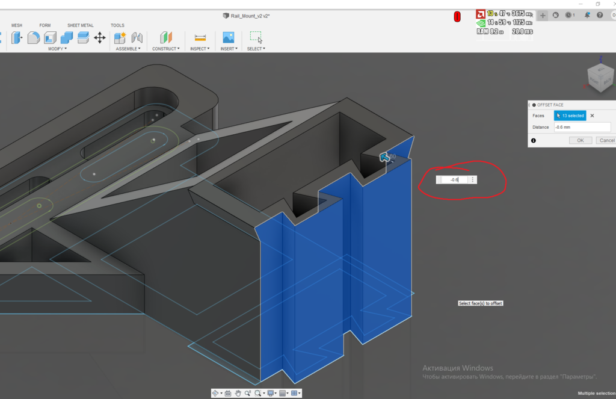
Task: Cancel the Offset Face dialog
Action: [606, 140]
